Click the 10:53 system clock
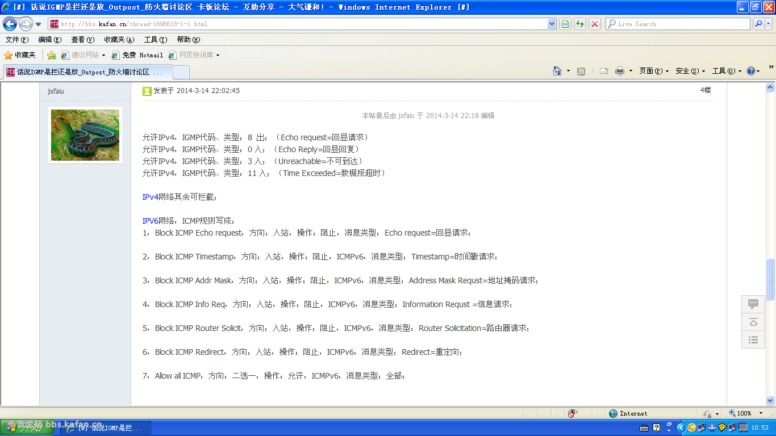776x436 pixels. coord(760,427)
